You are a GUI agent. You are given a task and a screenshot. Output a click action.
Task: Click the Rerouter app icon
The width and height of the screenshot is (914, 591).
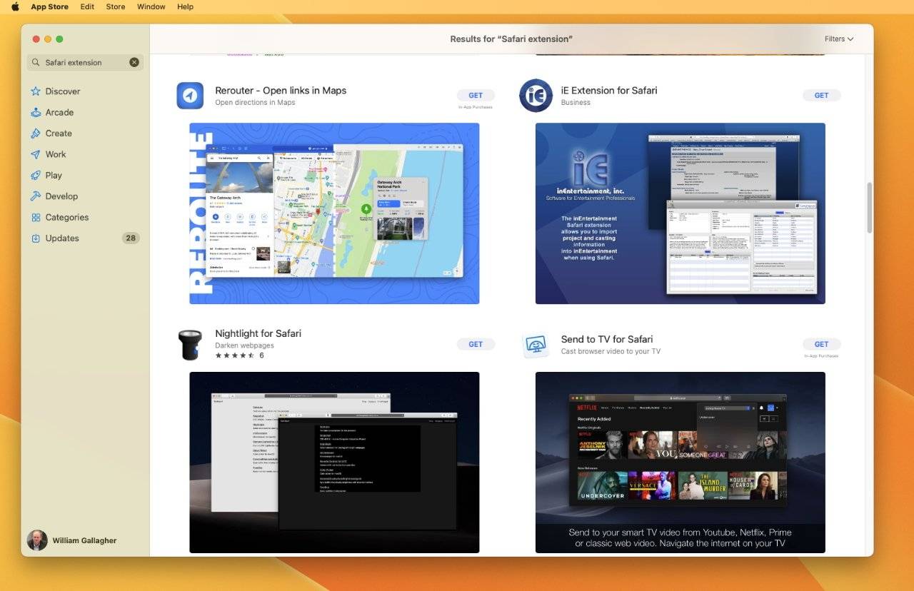point(190,96)
